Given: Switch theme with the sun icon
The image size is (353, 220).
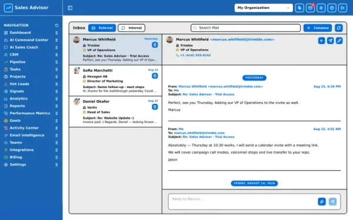Looking at the screenshot, I should [321, 8].
